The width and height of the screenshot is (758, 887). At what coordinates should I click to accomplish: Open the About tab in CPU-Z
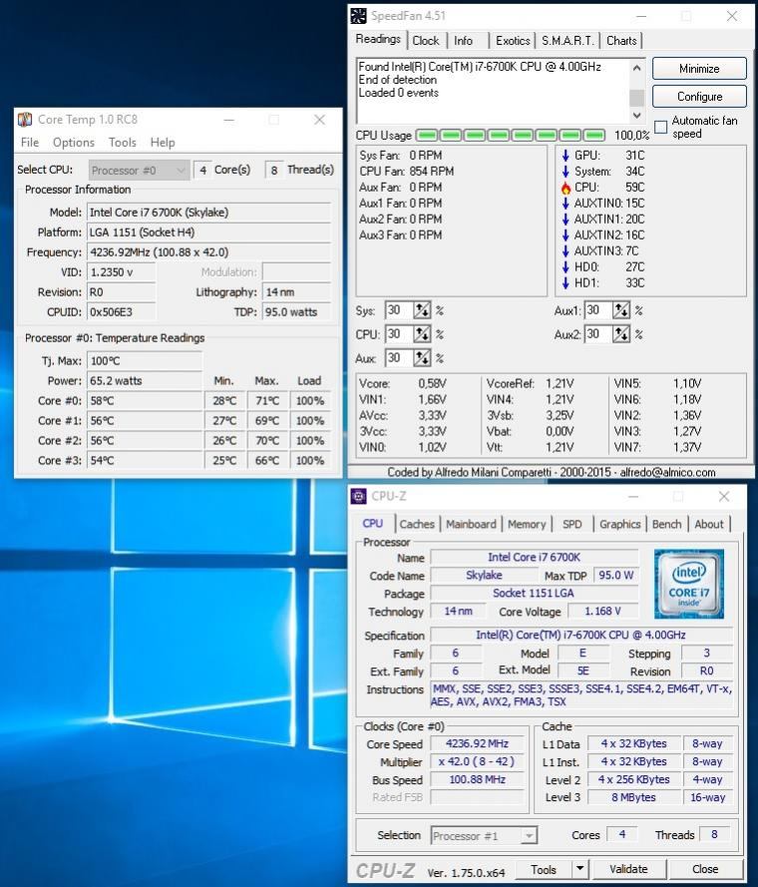click(709, 525)
